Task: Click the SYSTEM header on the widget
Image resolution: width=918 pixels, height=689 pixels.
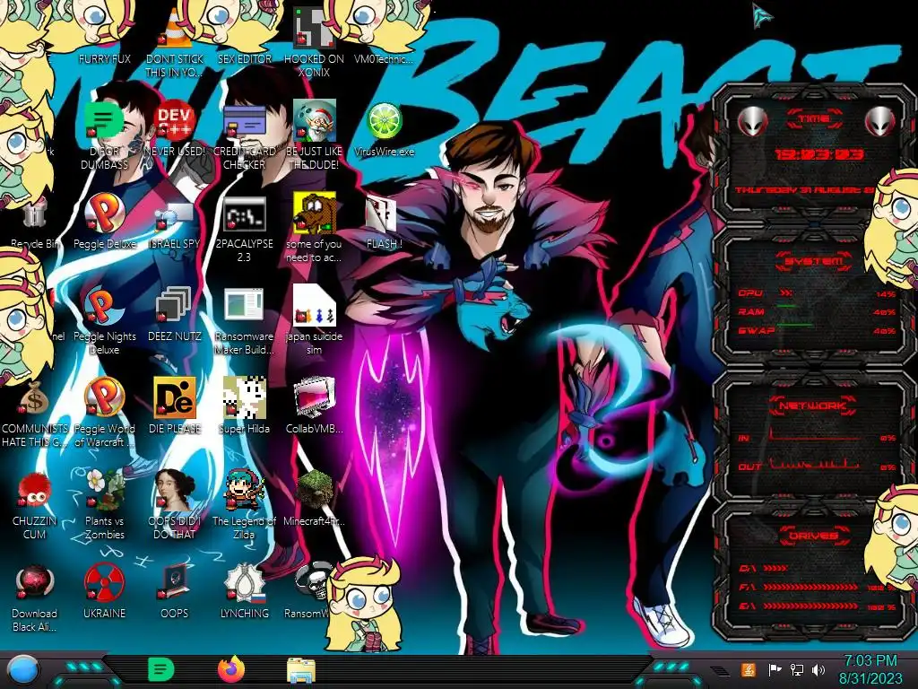Action: point(814,261)
